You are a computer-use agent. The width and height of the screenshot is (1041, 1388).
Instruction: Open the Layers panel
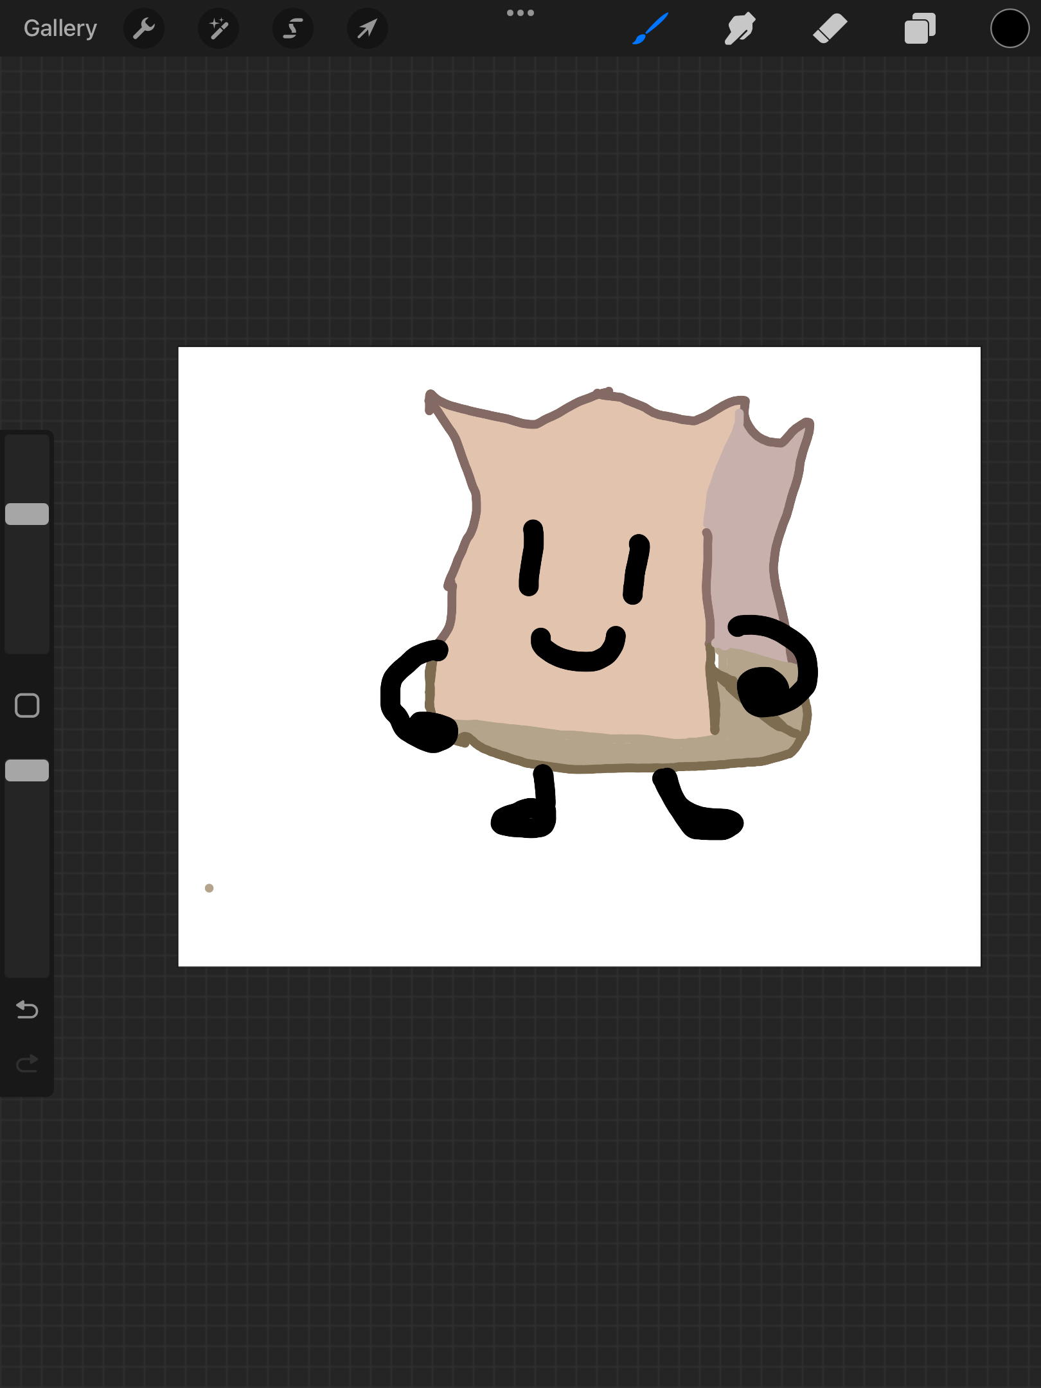[920, 28]
